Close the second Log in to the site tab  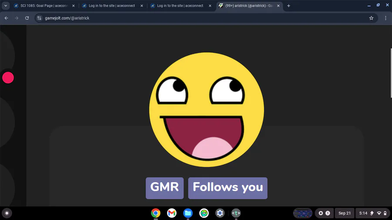210,6
